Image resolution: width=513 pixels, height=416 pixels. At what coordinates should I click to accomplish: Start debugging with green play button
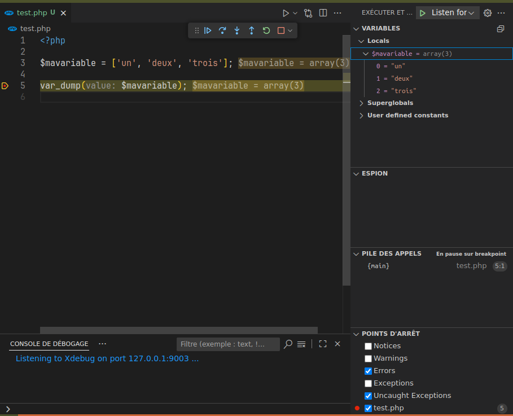(423, 13)
